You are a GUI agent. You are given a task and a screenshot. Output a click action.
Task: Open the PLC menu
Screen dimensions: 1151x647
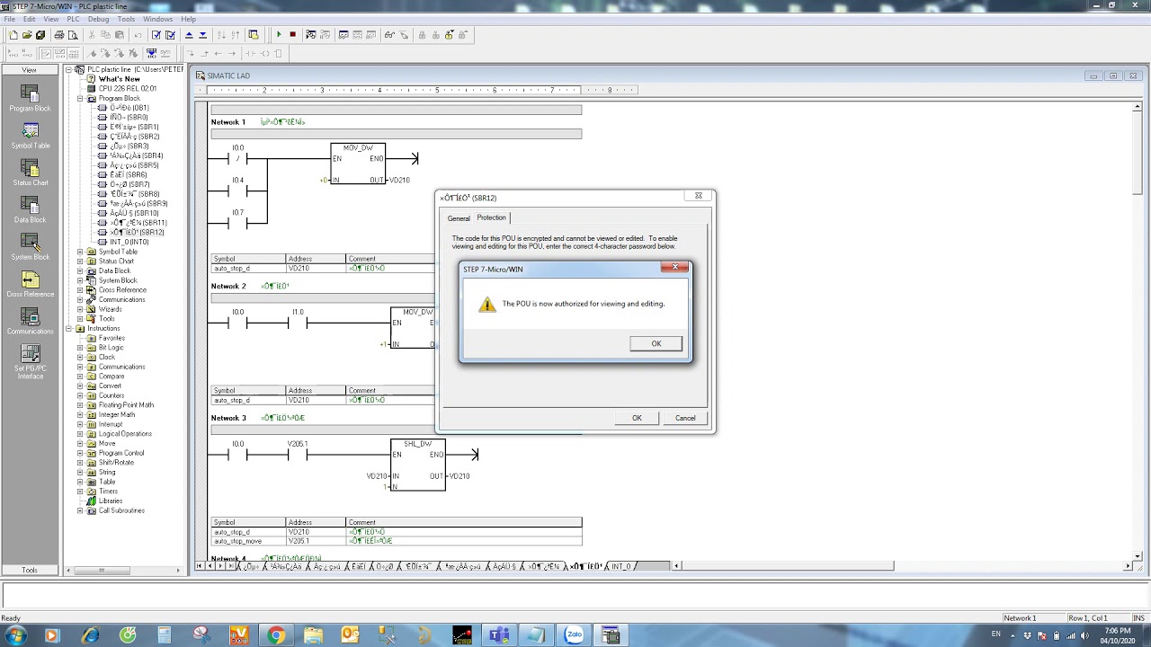73,19
